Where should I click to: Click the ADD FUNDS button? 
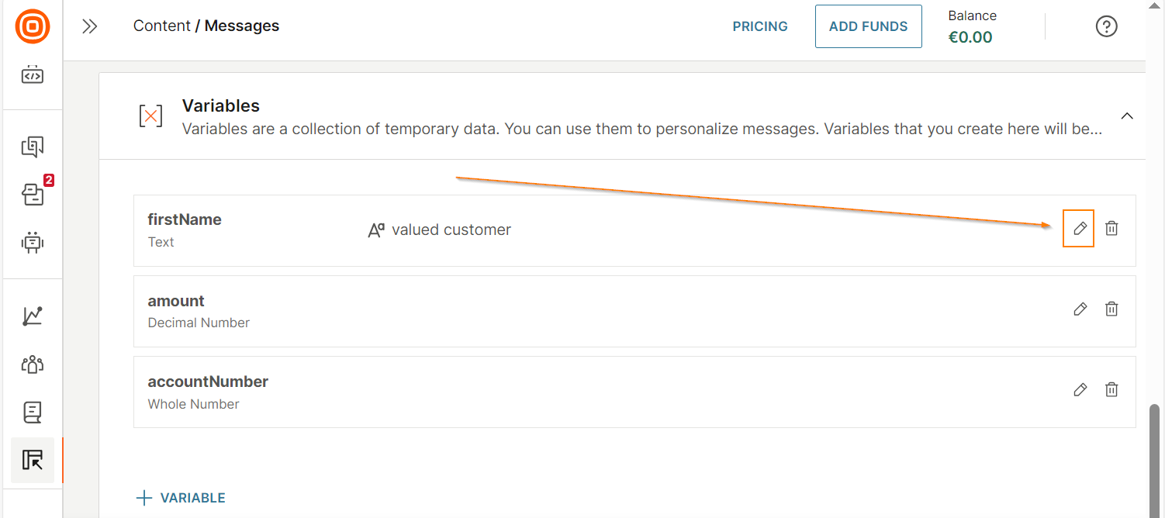[868, 26]
